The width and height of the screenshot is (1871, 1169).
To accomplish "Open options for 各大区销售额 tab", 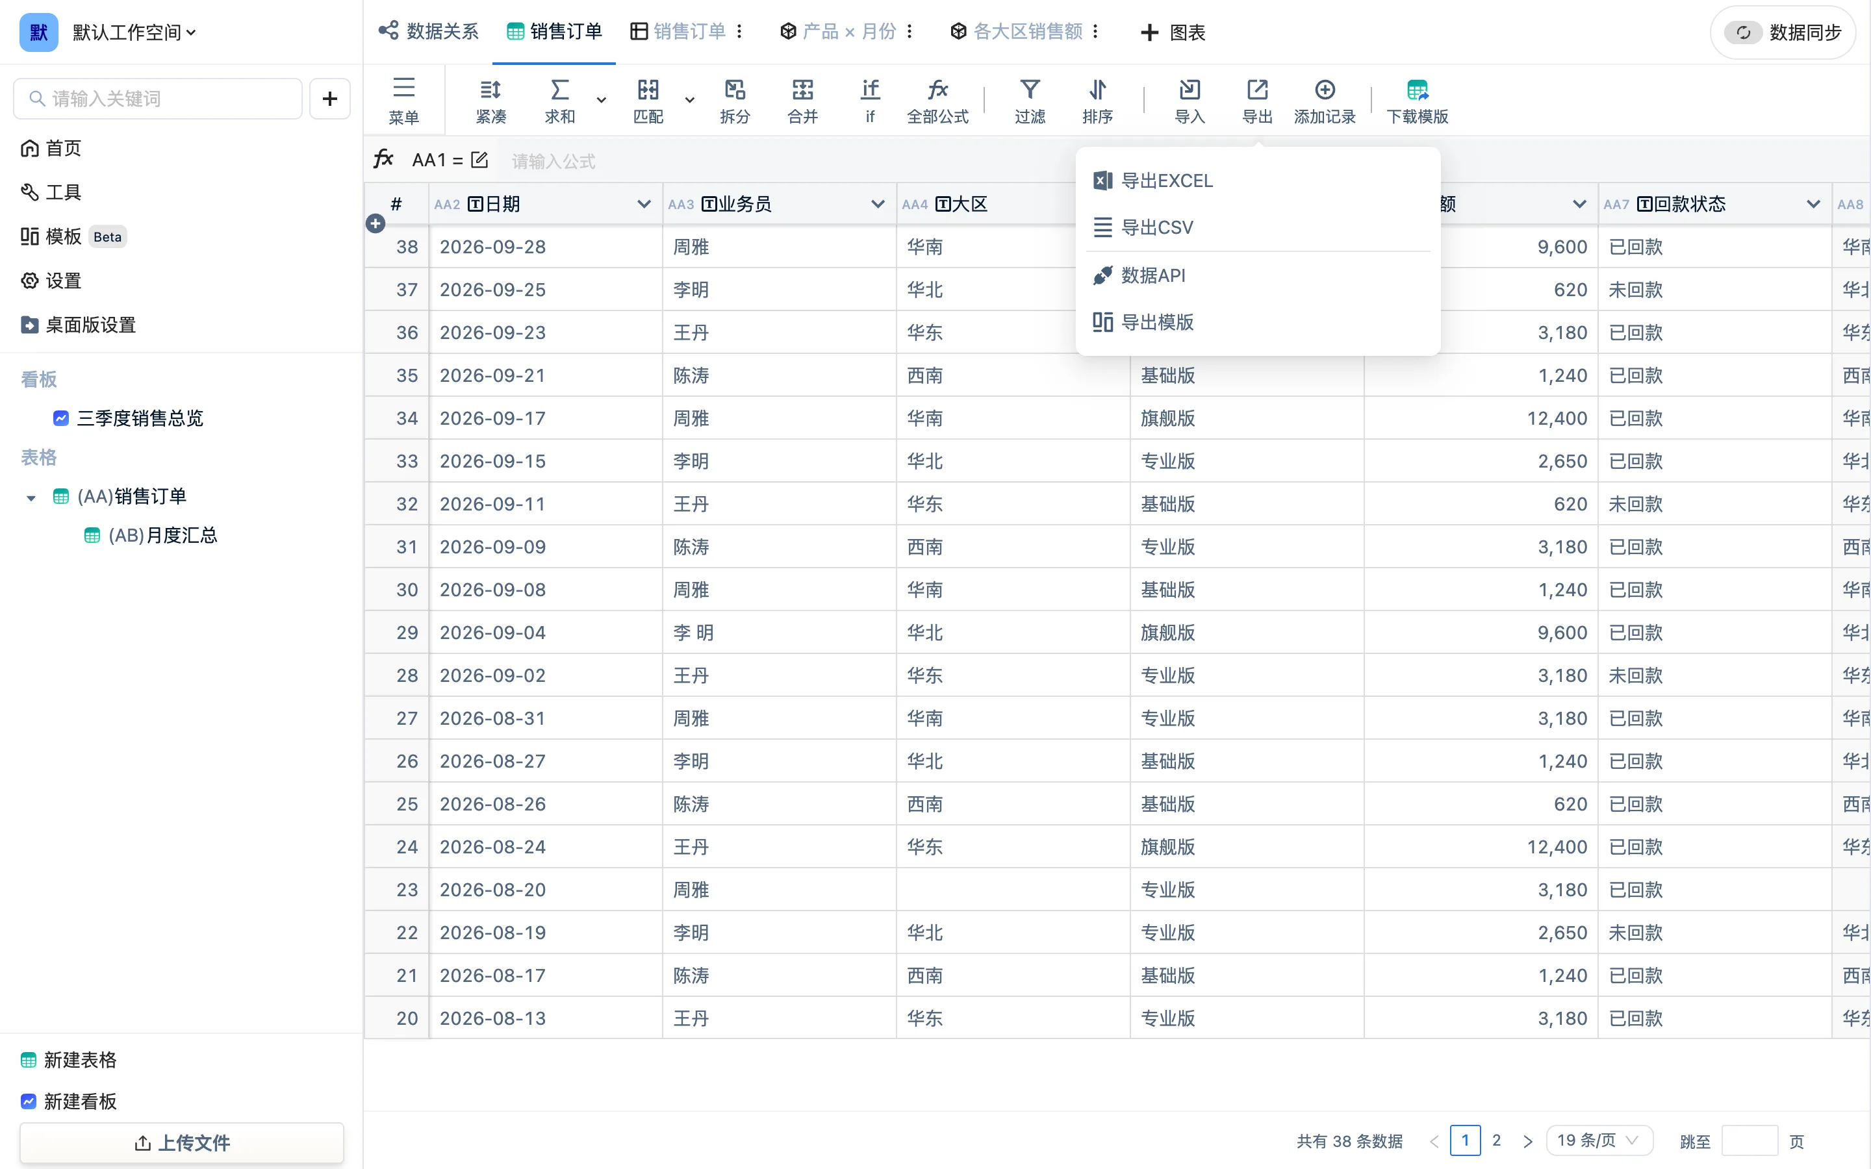I will click(x=1095, y=32).
